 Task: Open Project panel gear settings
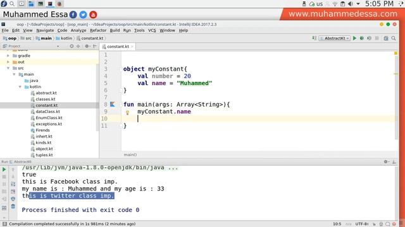[x=87, y=46]
